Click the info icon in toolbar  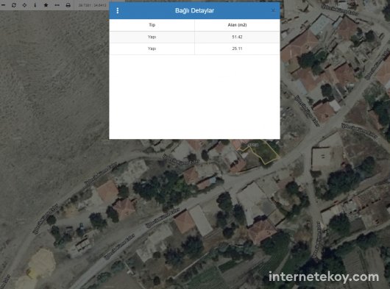pyautogui.click(x=35, y=5)
